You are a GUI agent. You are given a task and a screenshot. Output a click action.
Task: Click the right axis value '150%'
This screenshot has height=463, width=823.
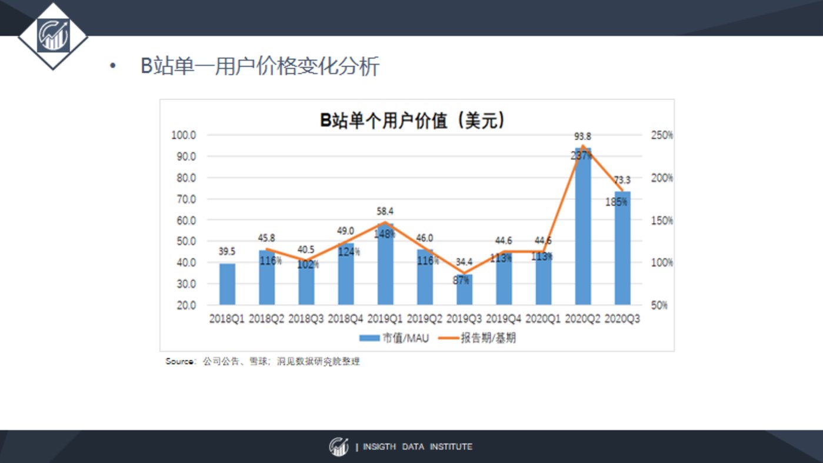click(662, 221)
